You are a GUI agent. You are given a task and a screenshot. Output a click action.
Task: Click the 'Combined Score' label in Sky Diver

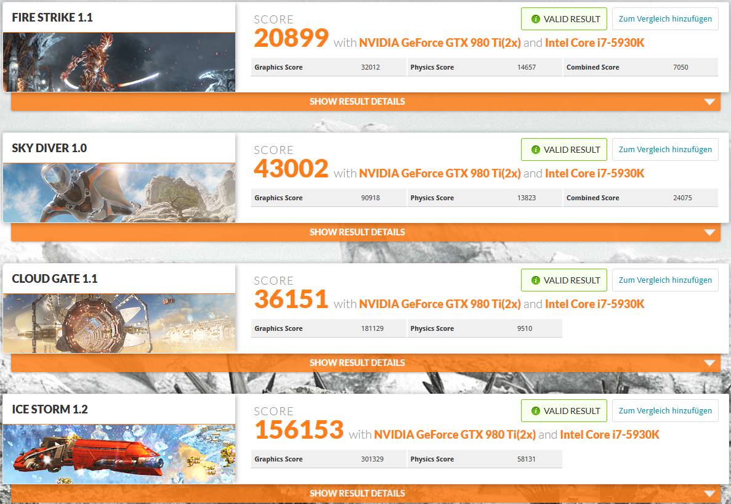coord(592,198)
